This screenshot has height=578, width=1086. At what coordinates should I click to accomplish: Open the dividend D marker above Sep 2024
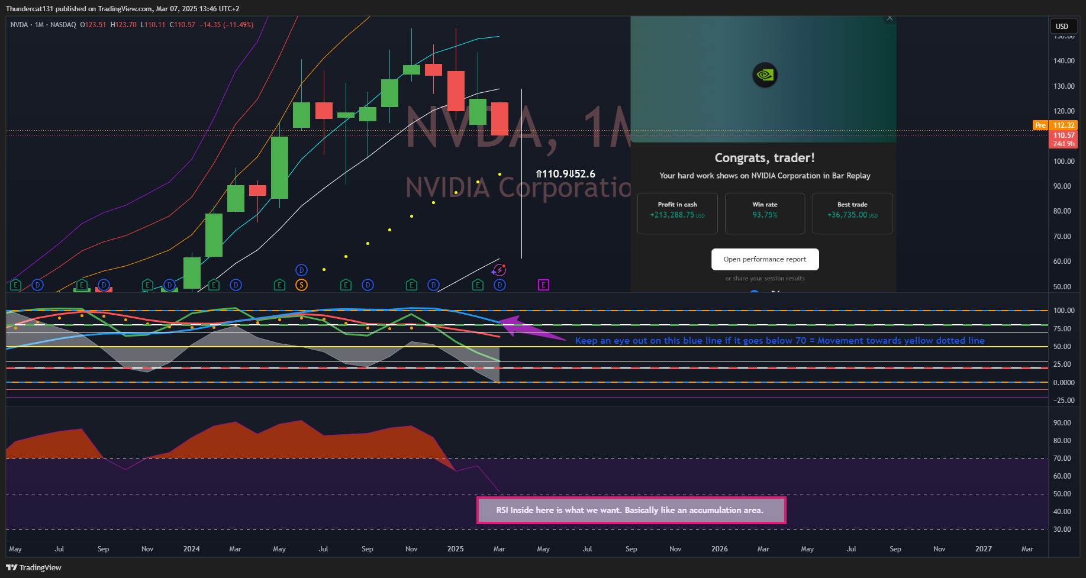368,285
